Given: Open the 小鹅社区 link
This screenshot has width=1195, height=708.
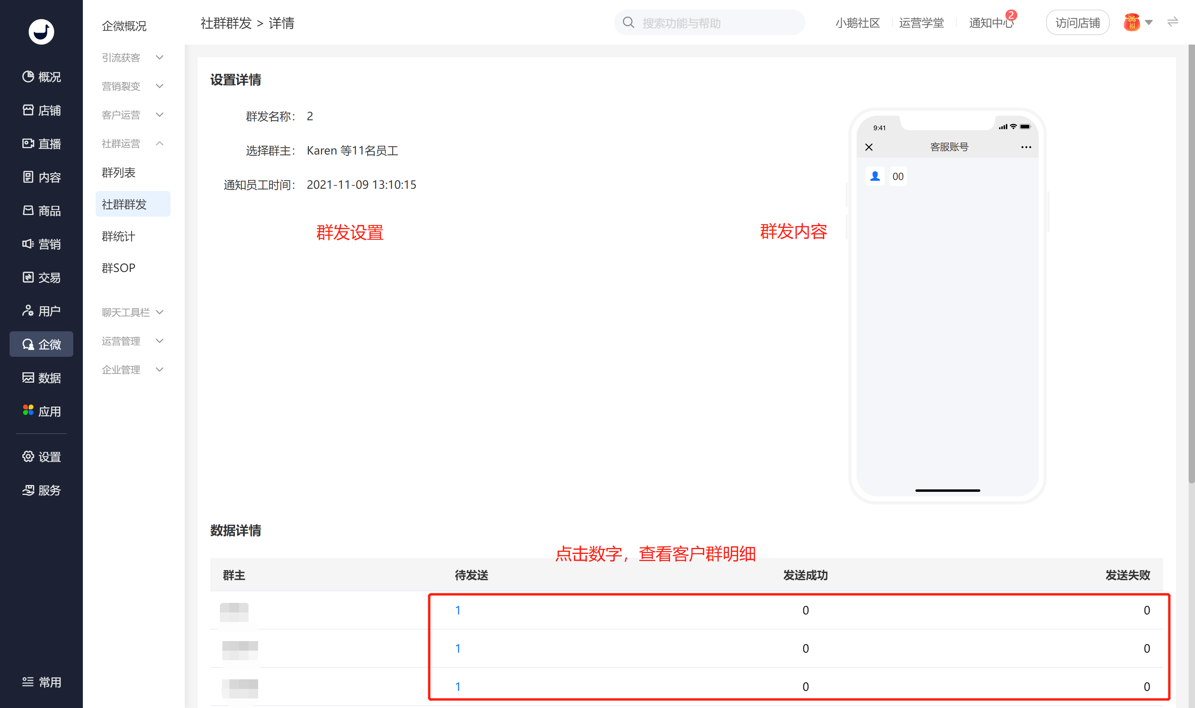Looking at the screenshot, I should [x=857, y=23].
